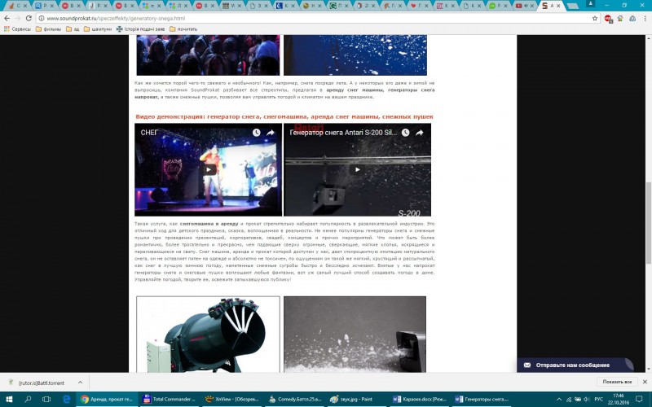Screen dimensions: 652x407
Task: Open Windows taskbar search
Action: [x=28, y=399]
